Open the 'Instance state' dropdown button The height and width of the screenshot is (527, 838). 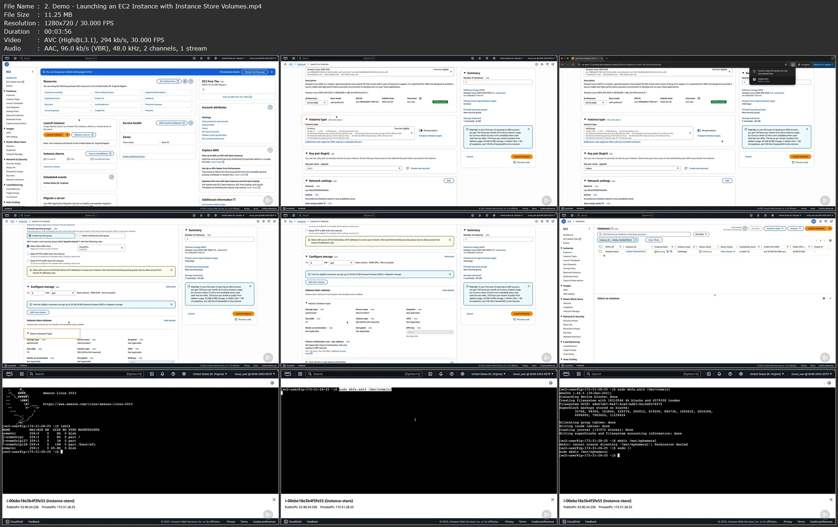point(775,229)
